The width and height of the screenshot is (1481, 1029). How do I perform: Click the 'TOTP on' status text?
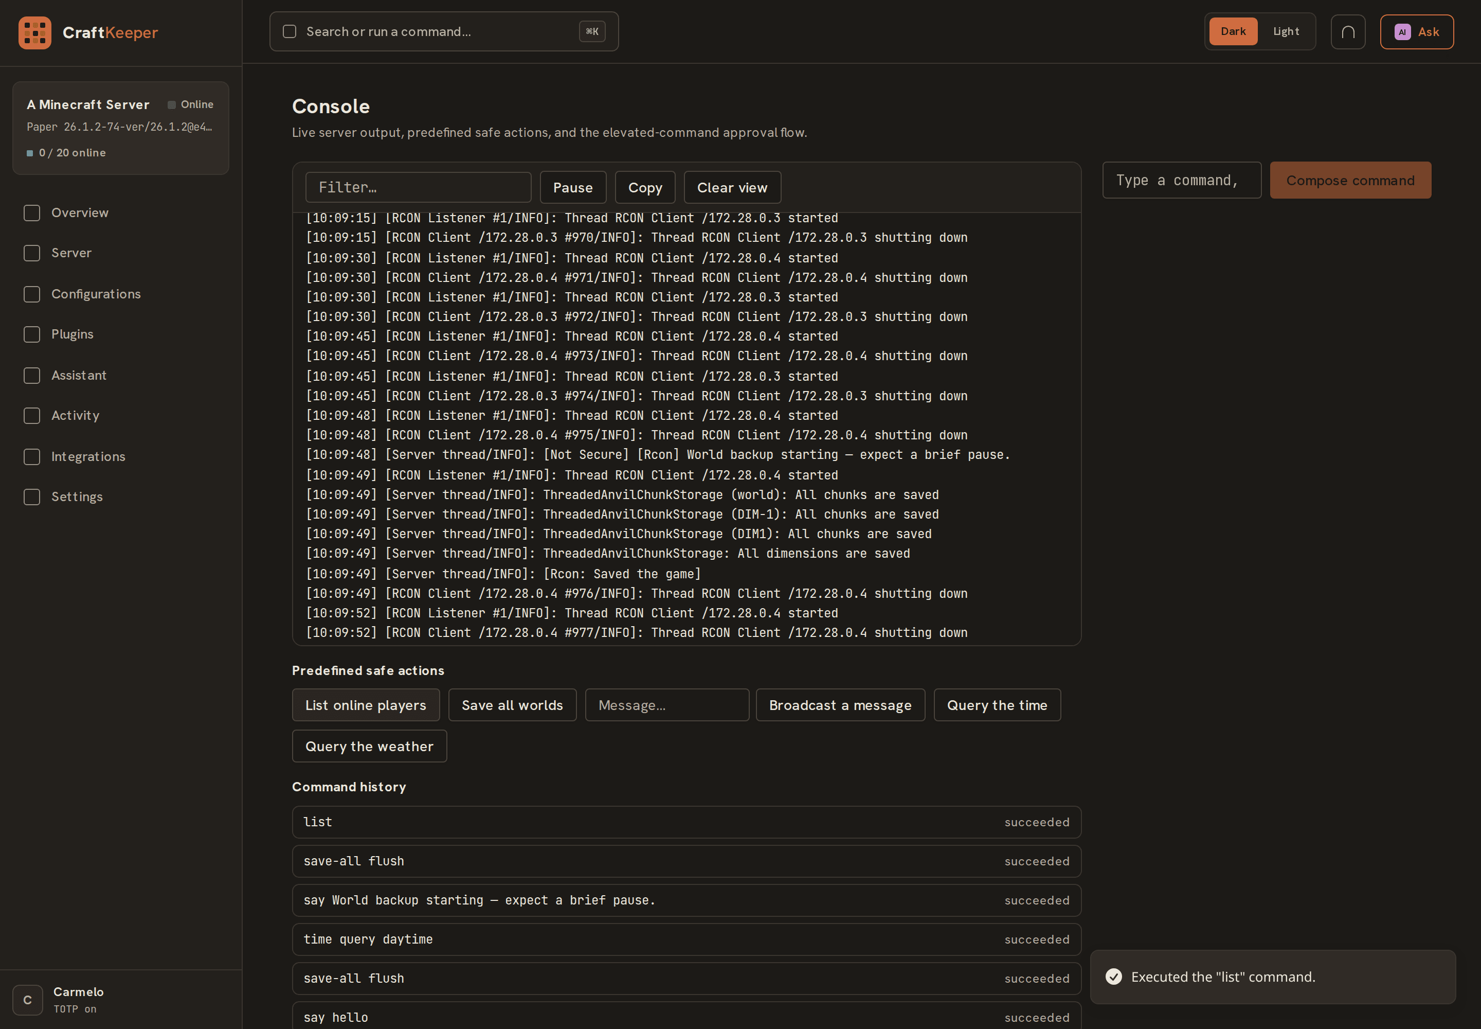point(75,1009)
